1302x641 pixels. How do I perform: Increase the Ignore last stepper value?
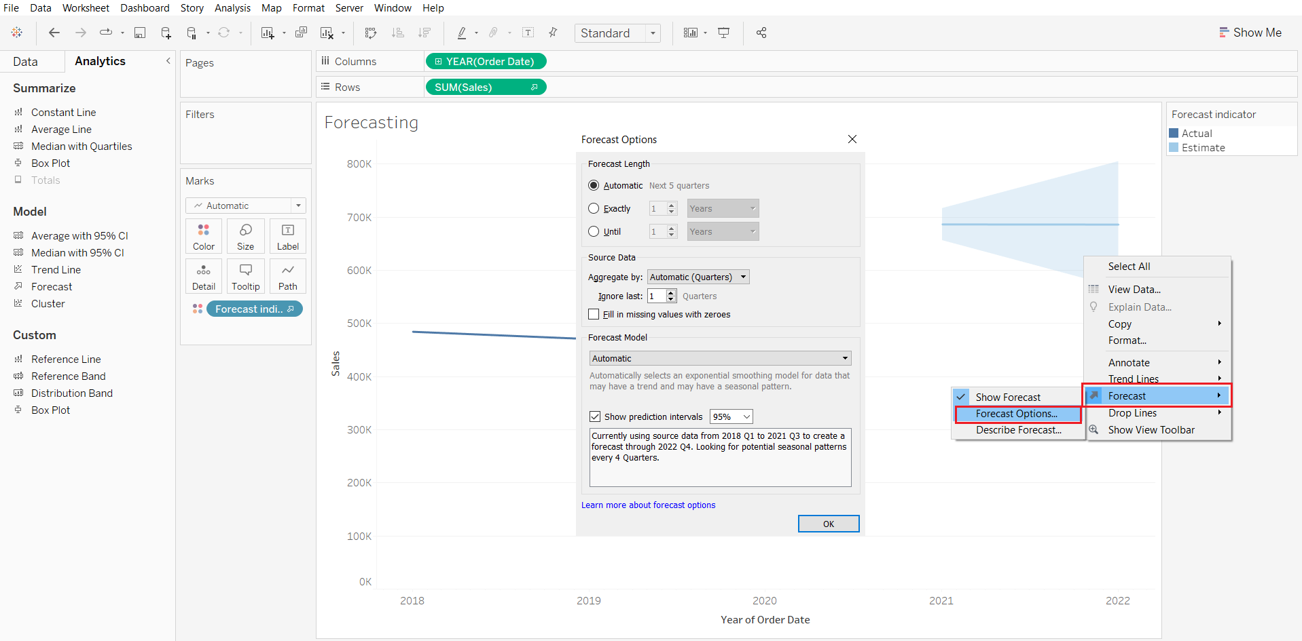point(671,292)
